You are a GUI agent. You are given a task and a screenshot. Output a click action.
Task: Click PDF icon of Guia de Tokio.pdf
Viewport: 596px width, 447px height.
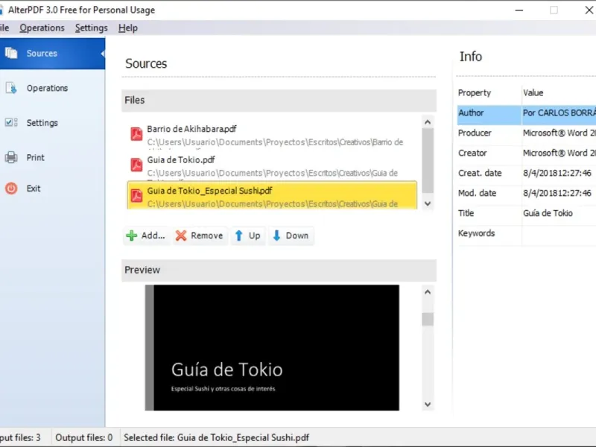pos(136,165)
